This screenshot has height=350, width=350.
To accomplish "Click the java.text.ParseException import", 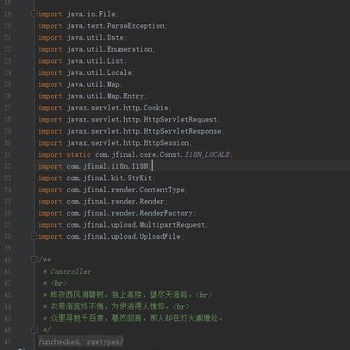I will [x=103, y=26].
